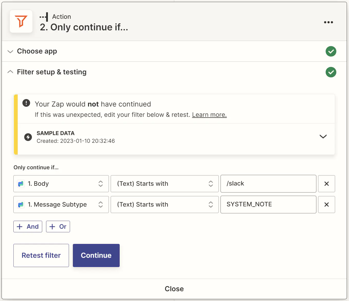
Task: Open the three-dot options menu
Action: tap(328, 22)
